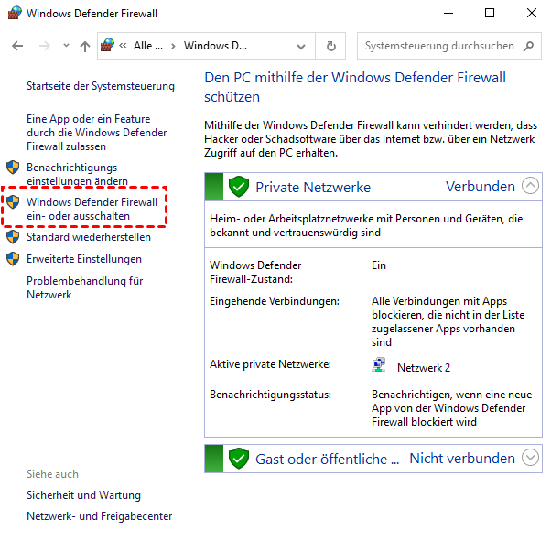This screenshot has width=551, height=541.
Task: Click the 'Private Netzwerke' header text
Action: 313,188
